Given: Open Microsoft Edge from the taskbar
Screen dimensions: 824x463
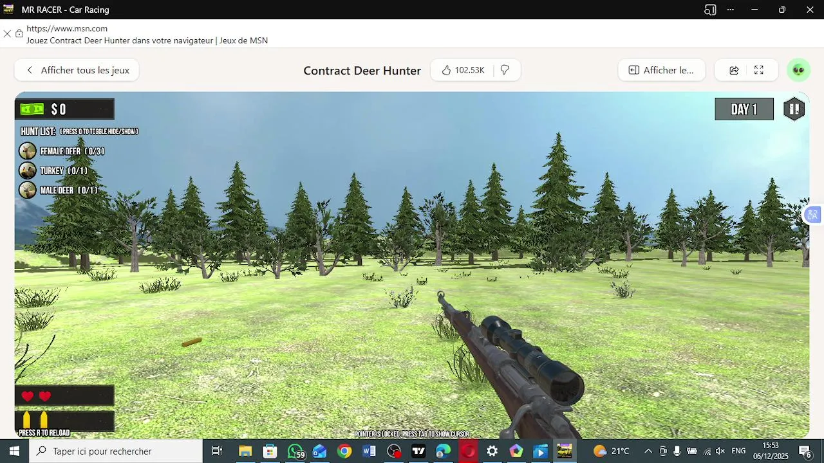Looking at the screenshot, I should pos(444,451).
